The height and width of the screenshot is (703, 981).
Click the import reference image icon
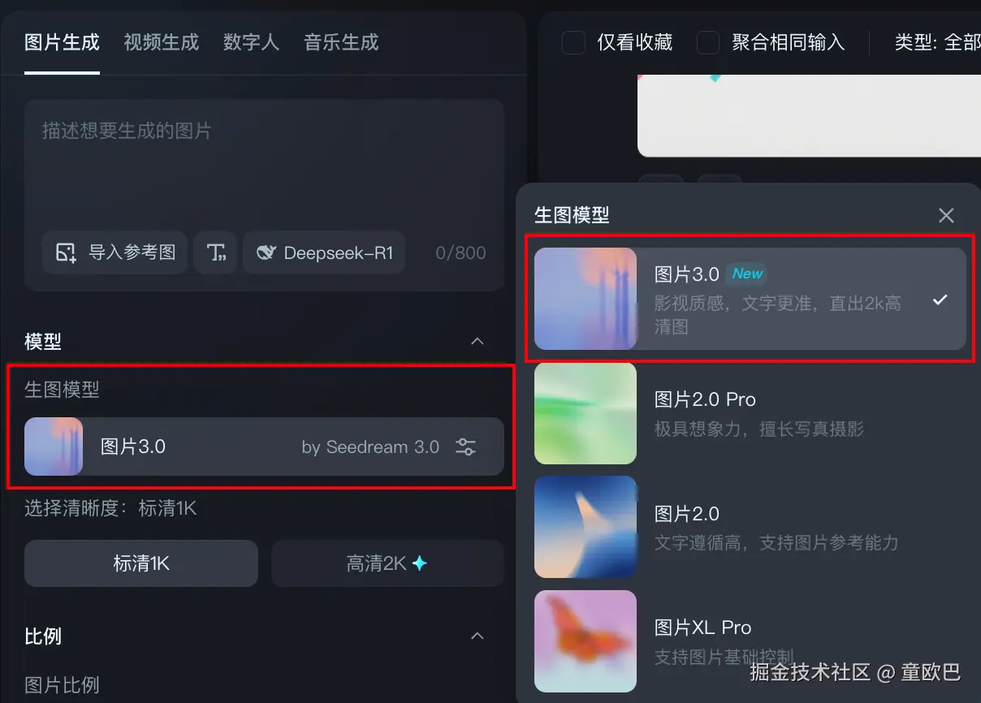coord(66,252)
